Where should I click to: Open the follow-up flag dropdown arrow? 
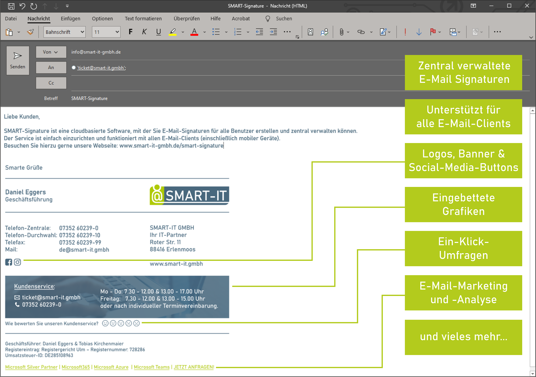(440, 32)
